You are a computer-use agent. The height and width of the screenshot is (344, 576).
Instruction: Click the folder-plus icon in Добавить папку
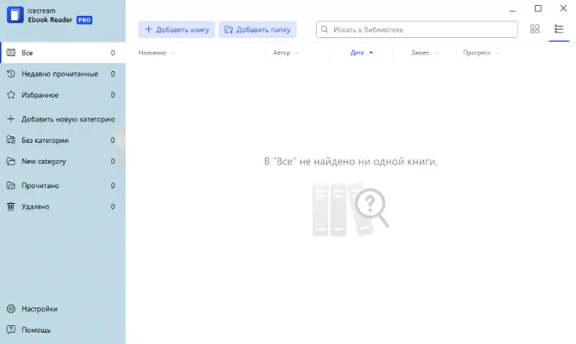pos(229,29)
